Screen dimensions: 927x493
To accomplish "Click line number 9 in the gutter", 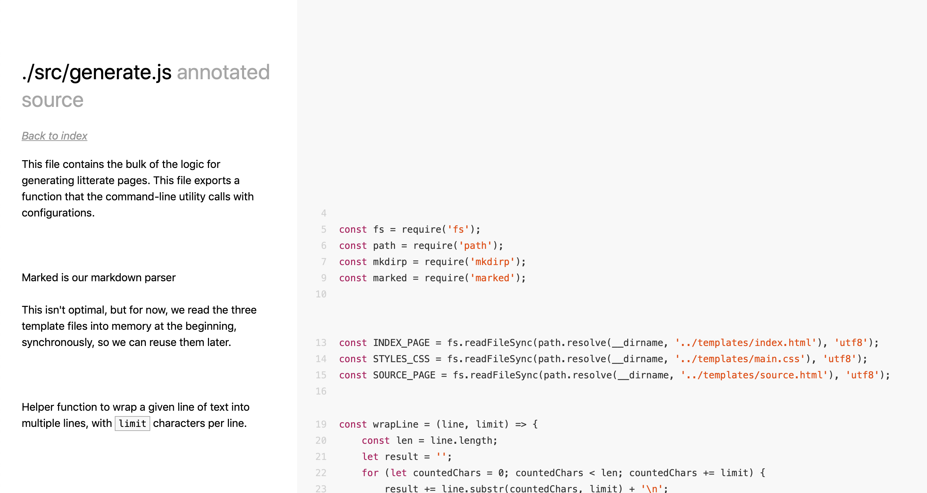I will 323,278.
